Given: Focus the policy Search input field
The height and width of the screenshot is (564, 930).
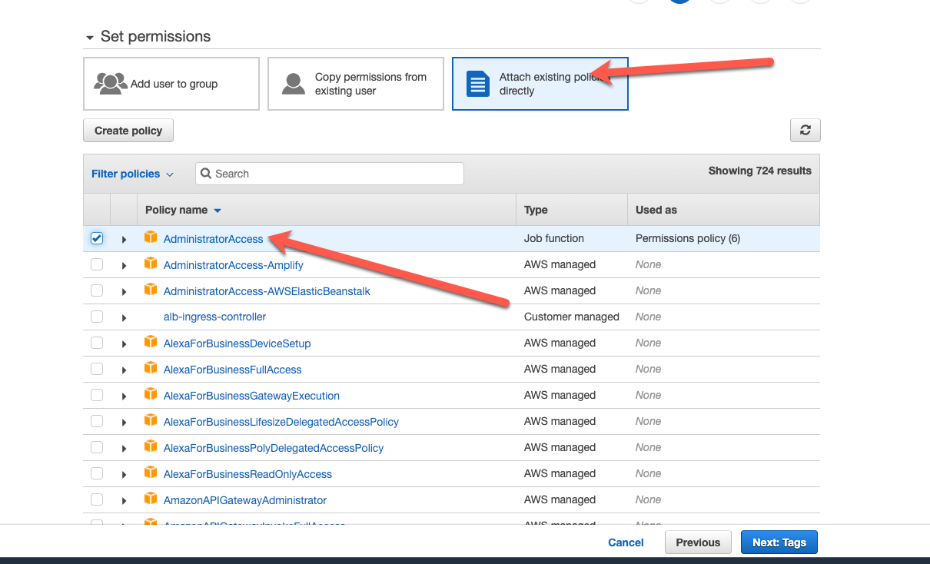Looking at the screenshot, I should click(330, 174).
